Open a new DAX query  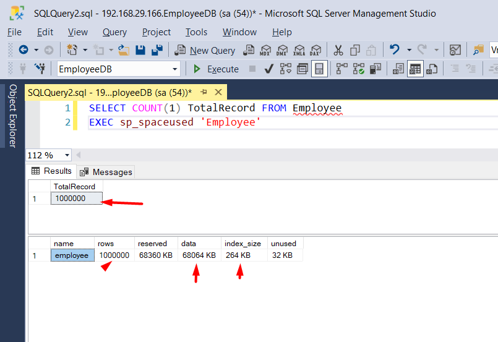[x=316, y=50]
